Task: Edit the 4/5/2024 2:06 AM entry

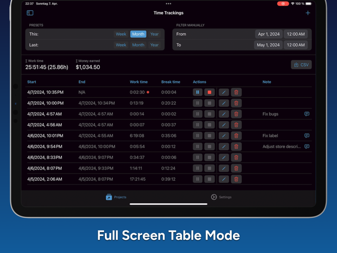Action: click(224, 179)
